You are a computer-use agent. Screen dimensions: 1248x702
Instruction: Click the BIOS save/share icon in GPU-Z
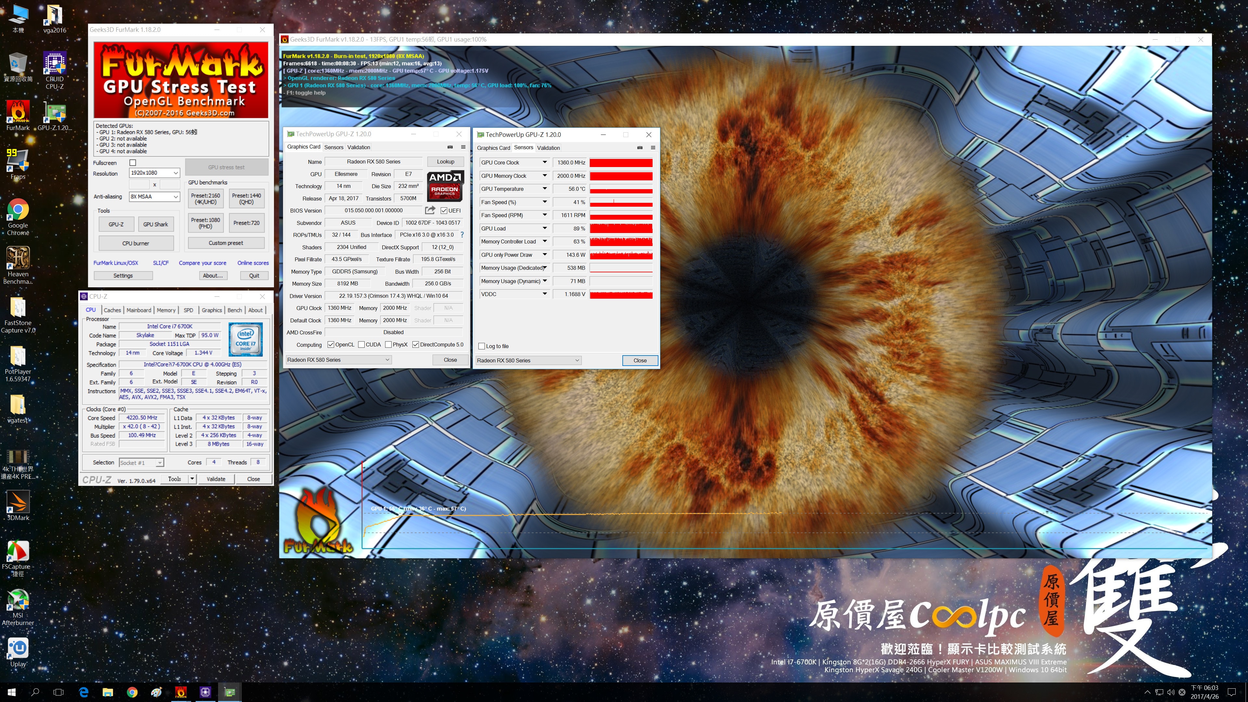point(430,210)
